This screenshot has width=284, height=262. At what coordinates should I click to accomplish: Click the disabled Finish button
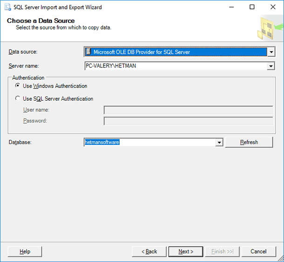[x=222, y=251]
